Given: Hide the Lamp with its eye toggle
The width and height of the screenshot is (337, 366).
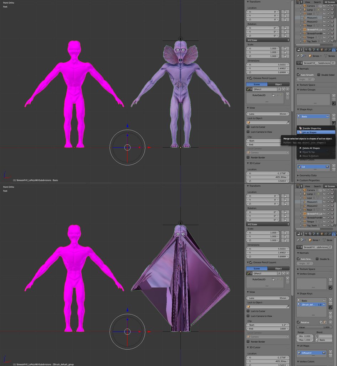Looking at the screenshot, I should [x=324, y=10].
